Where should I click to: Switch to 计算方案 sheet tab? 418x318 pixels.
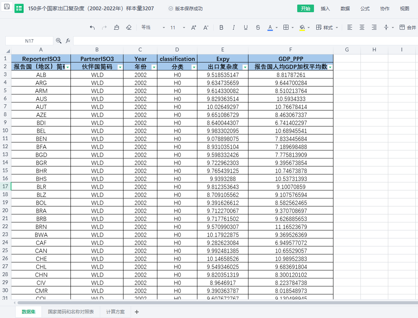click(115, 312)
